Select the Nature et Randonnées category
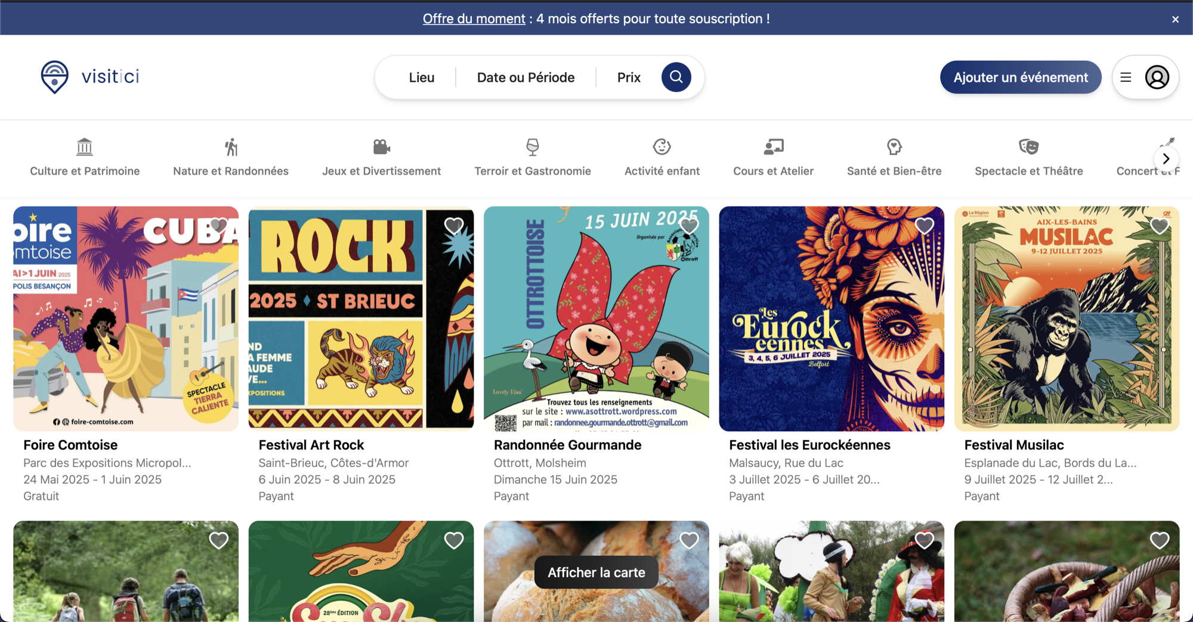1193x622 pixels. point(231,157)
